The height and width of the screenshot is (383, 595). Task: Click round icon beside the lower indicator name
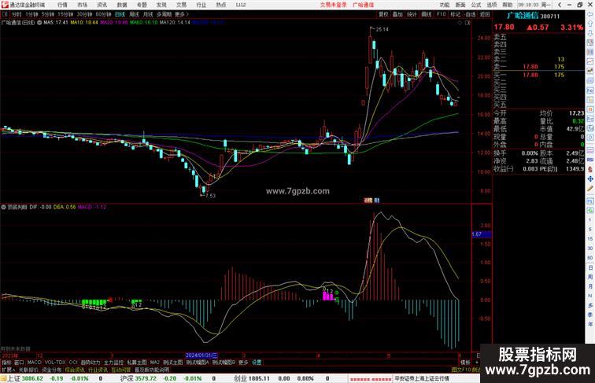(x=4, y=207)
